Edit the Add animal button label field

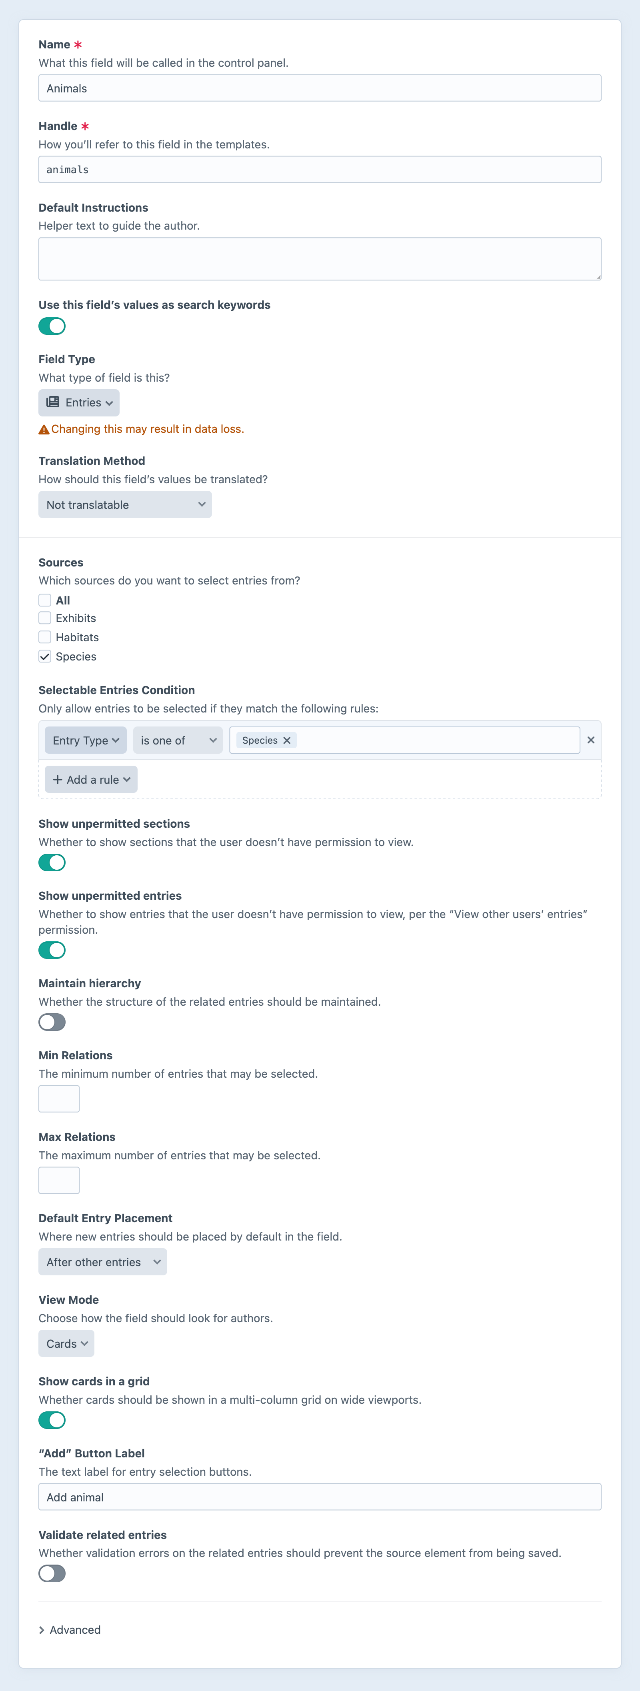tap(320, 1497)
